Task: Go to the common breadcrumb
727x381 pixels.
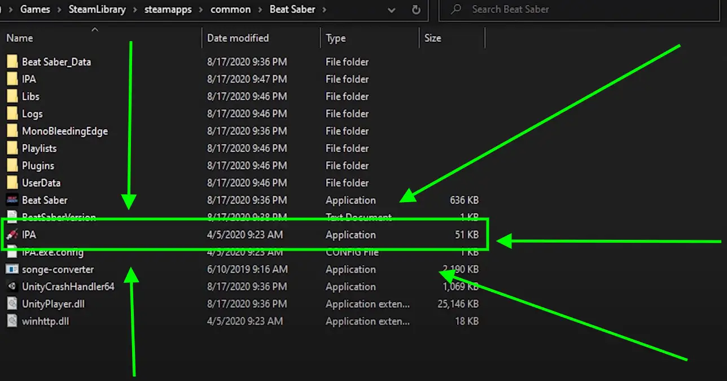Action: pyautogui.click(x=230, y=10)
